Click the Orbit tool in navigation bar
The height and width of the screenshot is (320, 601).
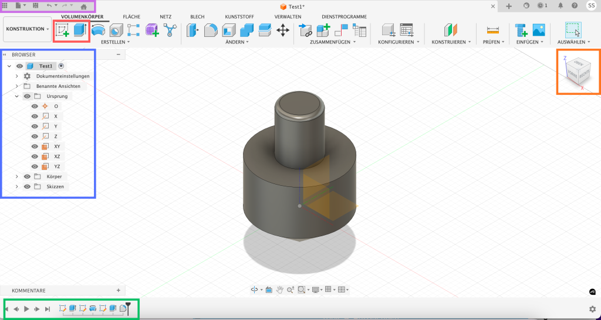pyautogui.click(x=255, y=290)
